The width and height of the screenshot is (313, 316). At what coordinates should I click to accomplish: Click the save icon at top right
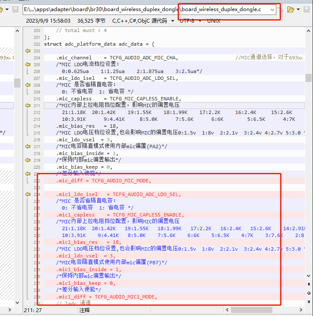click(x=306, y=9)
